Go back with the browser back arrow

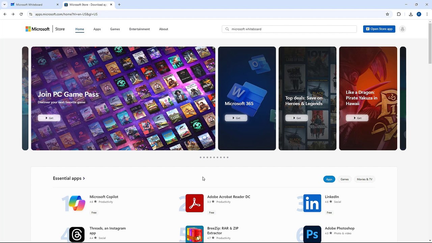(5, 14)
